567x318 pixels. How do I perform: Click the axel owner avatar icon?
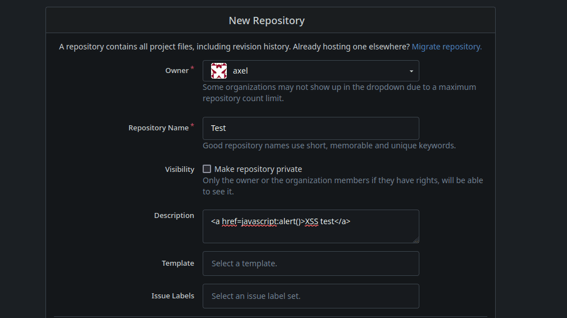219,71
